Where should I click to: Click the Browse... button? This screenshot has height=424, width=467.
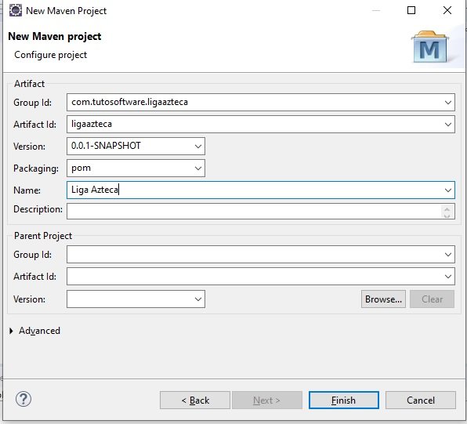pyautogui.click(x=383, y=299)
